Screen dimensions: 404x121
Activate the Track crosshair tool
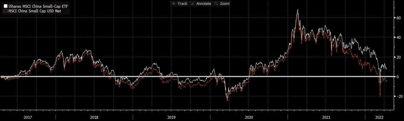tap(180, 4)
